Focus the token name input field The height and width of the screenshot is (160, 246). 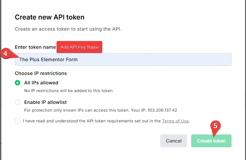[123, 60]
